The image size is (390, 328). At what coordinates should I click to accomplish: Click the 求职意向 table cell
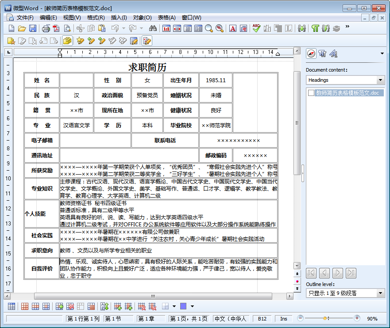tap(42, 251)
